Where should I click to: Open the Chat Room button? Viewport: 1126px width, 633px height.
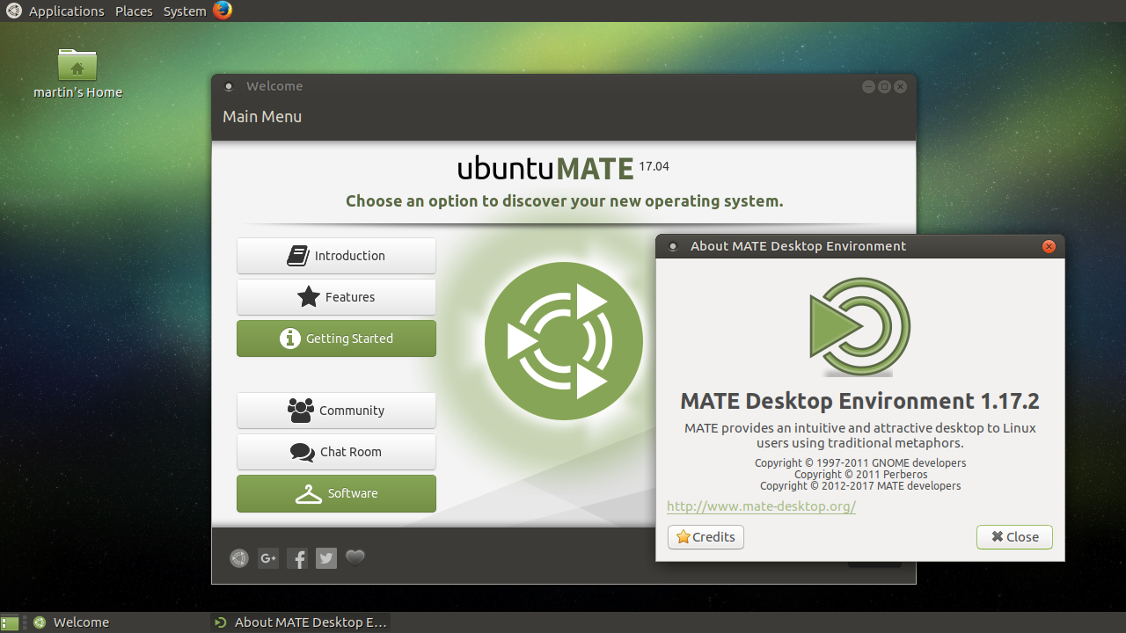pyautogui.click(x=336, y=452)
